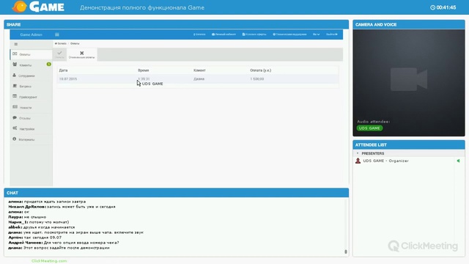This screenshot has width=469, height=264.
Task: Click the chat message from Михаил ДрЯхлов
Action: point(62,207)
